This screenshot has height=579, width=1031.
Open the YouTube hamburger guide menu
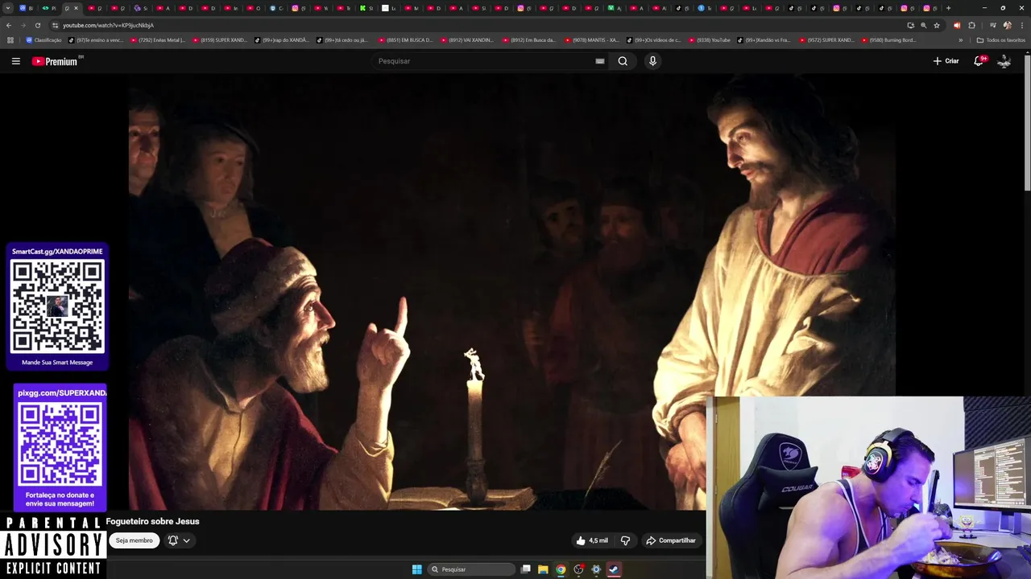[x=15, y=61]
